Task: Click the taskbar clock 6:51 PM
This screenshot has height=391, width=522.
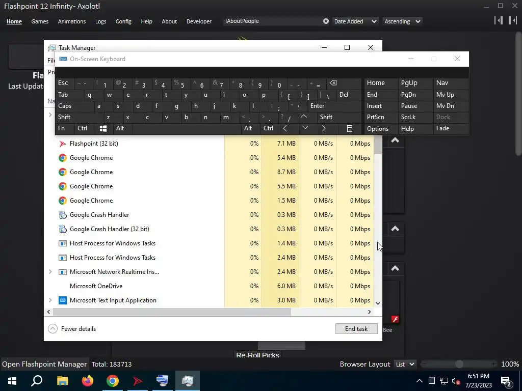Action: point(478,381)
